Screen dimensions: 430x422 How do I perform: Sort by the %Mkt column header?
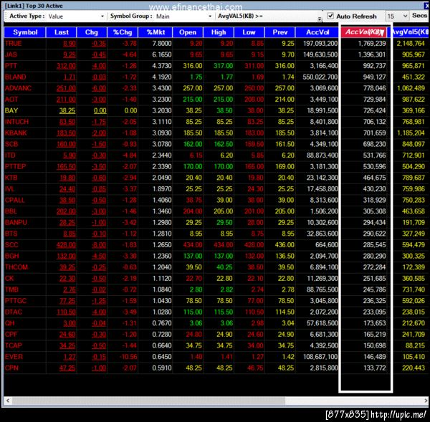coord(156,32)
